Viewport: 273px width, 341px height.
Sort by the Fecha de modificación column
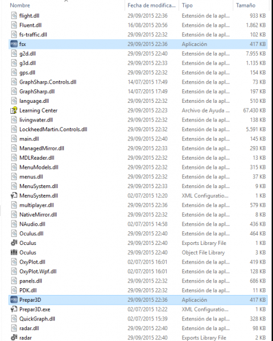(x=151, y=6)
